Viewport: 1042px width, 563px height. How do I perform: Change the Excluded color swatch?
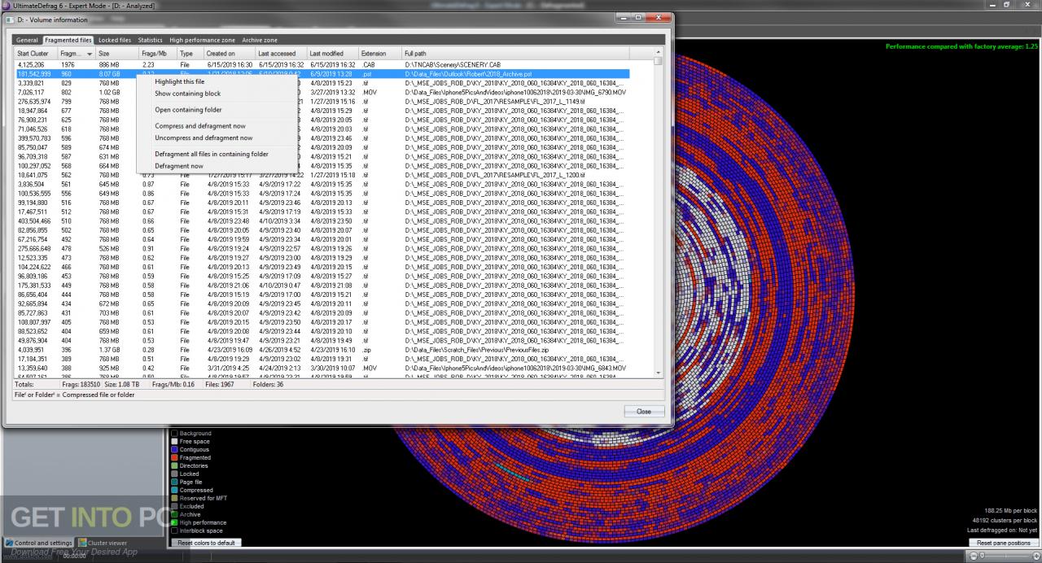click(174, 507)
